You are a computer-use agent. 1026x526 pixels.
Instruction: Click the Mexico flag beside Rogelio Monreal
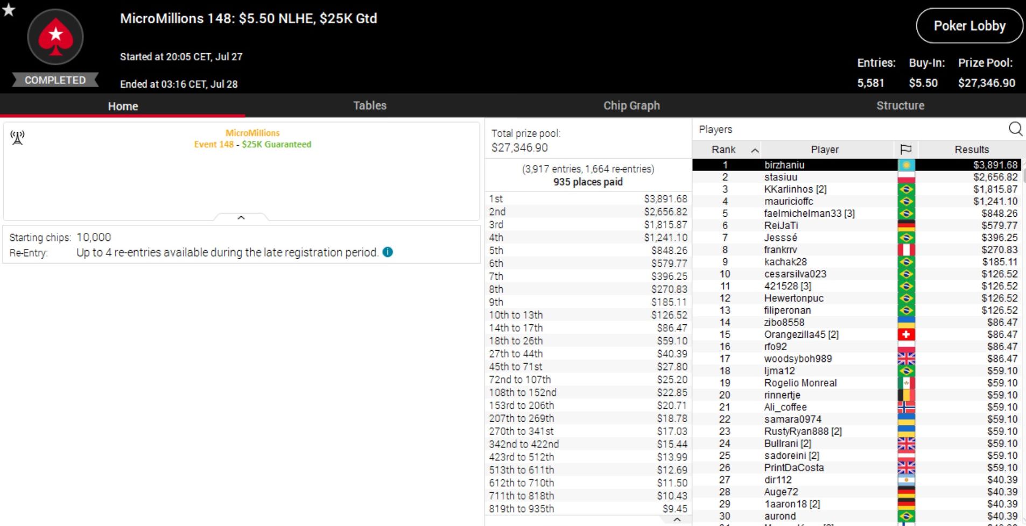(906, 383)
